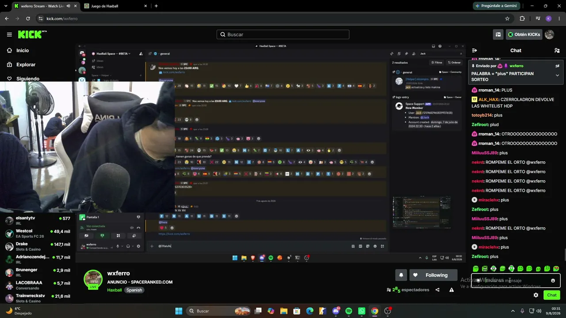
Task: Select the Spanish language tag
Action: 134,290
